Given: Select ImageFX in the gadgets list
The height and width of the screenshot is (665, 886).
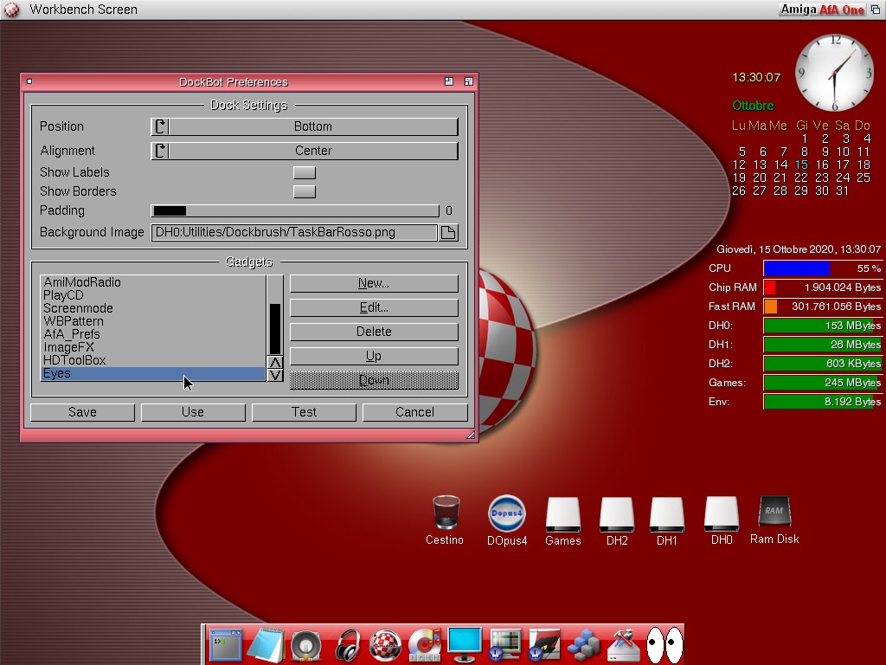Looking at the screenshot, I should pos(69,347).
